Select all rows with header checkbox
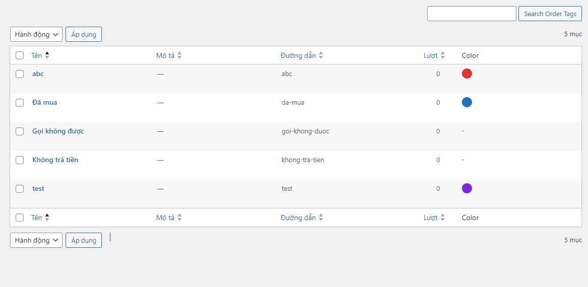This screenshot has width=588, height=287. [20, 55]
